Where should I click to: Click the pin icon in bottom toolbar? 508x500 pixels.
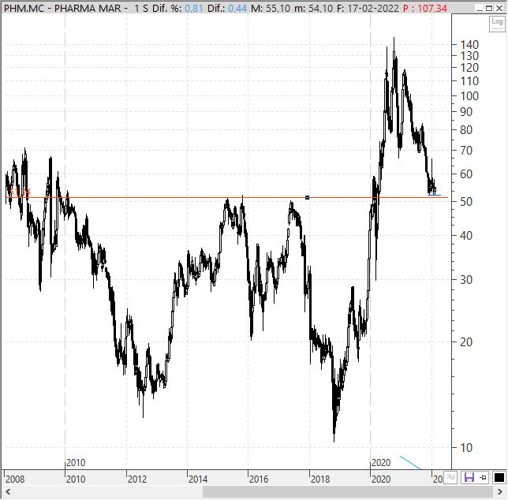pos(483,477)
